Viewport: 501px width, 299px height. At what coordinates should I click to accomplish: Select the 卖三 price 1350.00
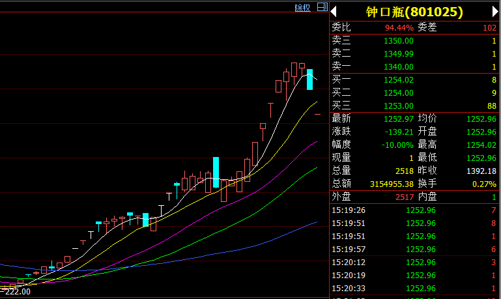coord(399,41)
